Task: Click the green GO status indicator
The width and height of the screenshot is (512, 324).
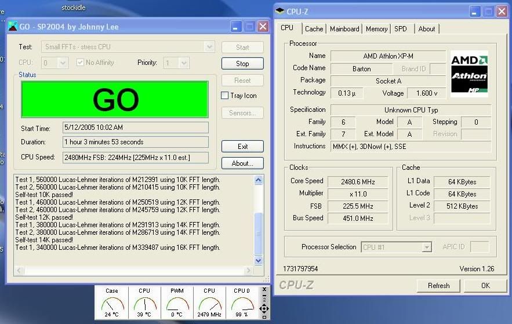Action: pyautogui.click(x=115, y=100)
